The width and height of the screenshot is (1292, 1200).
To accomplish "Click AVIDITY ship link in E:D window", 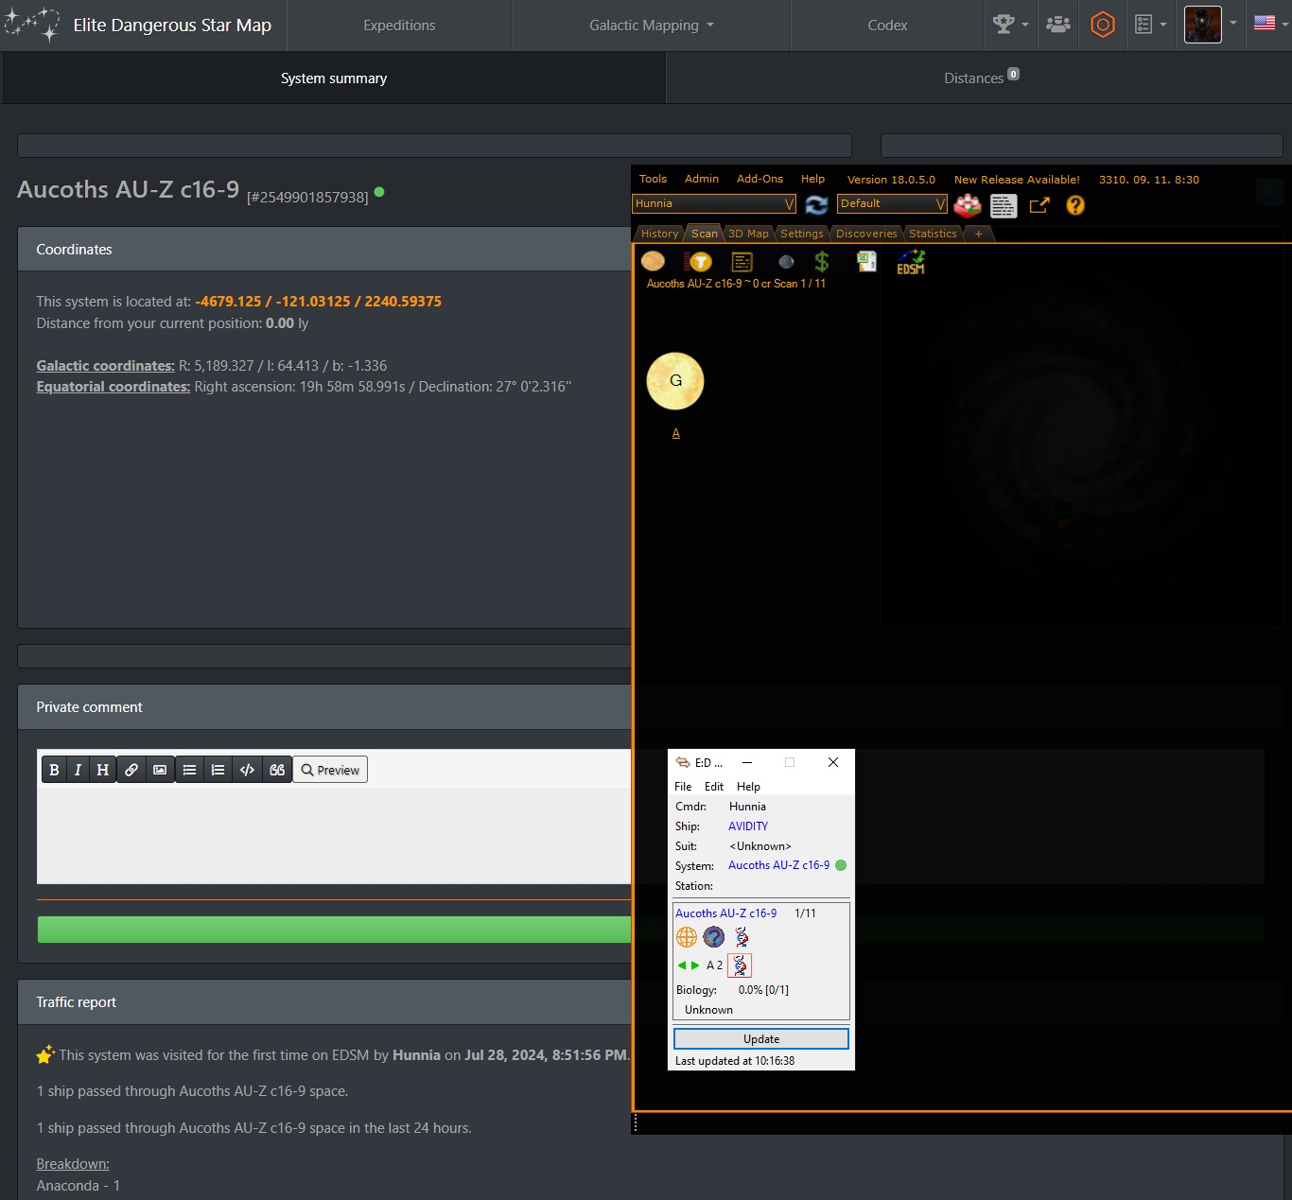I will pyautogui.click(x=748, y=826).
